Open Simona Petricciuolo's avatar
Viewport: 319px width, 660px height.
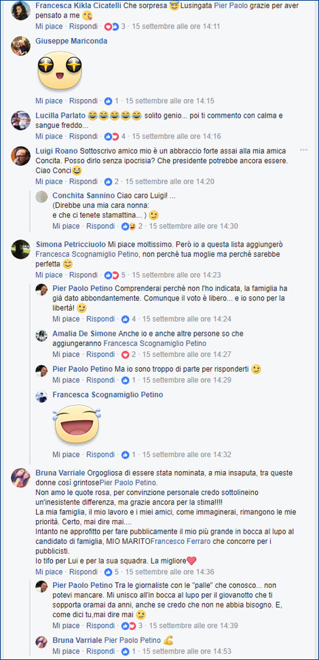click(20, 249)
